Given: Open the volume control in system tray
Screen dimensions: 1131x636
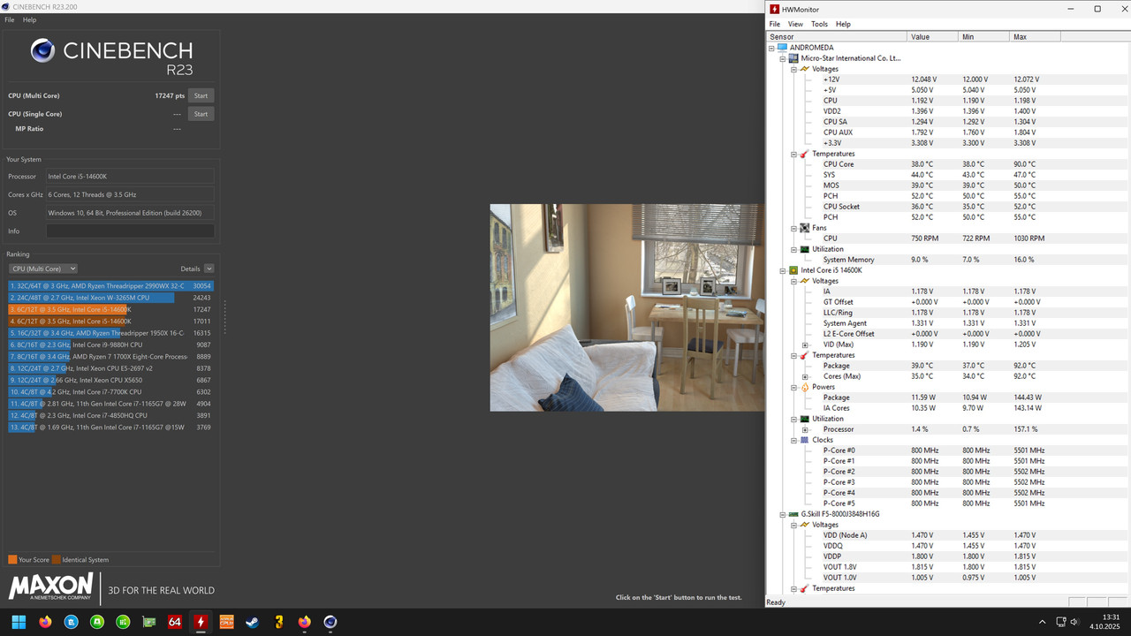Looking at the screenshot, I should coord(1074,622).
